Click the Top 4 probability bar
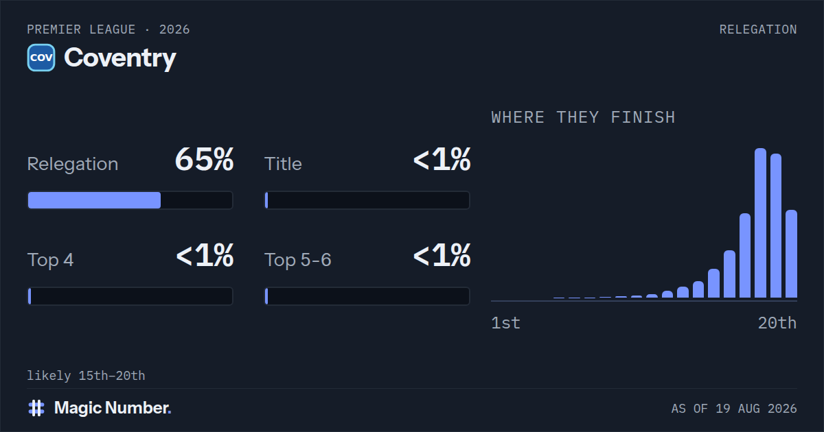 point(130,296)
